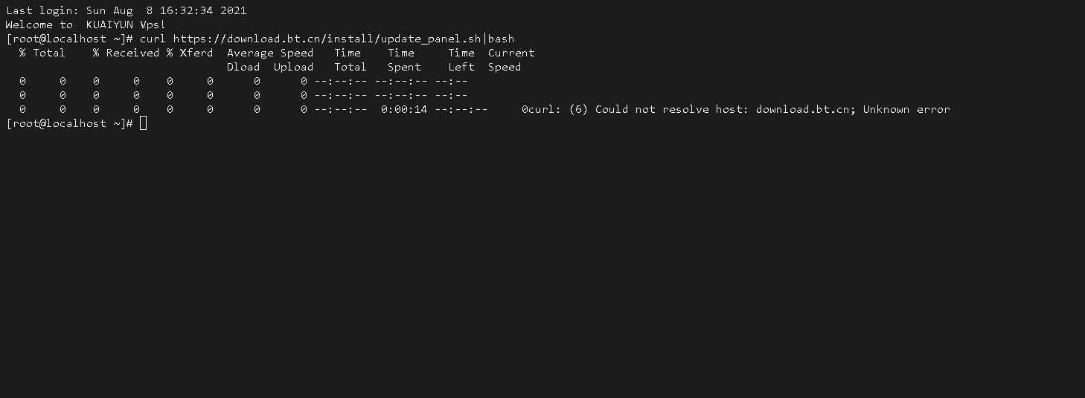
Task: Click the 'curl' command word in the first prompt
Action: point(153,39)
